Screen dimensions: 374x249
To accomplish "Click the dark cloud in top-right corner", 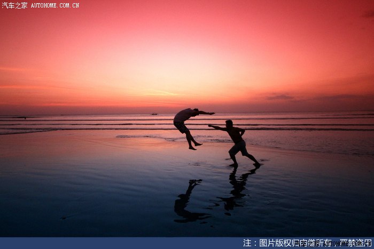I will [369, 14].
